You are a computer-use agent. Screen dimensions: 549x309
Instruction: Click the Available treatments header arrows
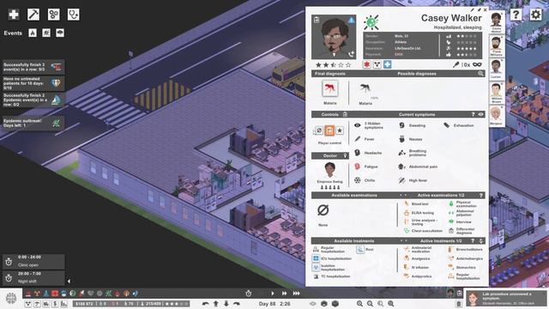click(403, 240)
